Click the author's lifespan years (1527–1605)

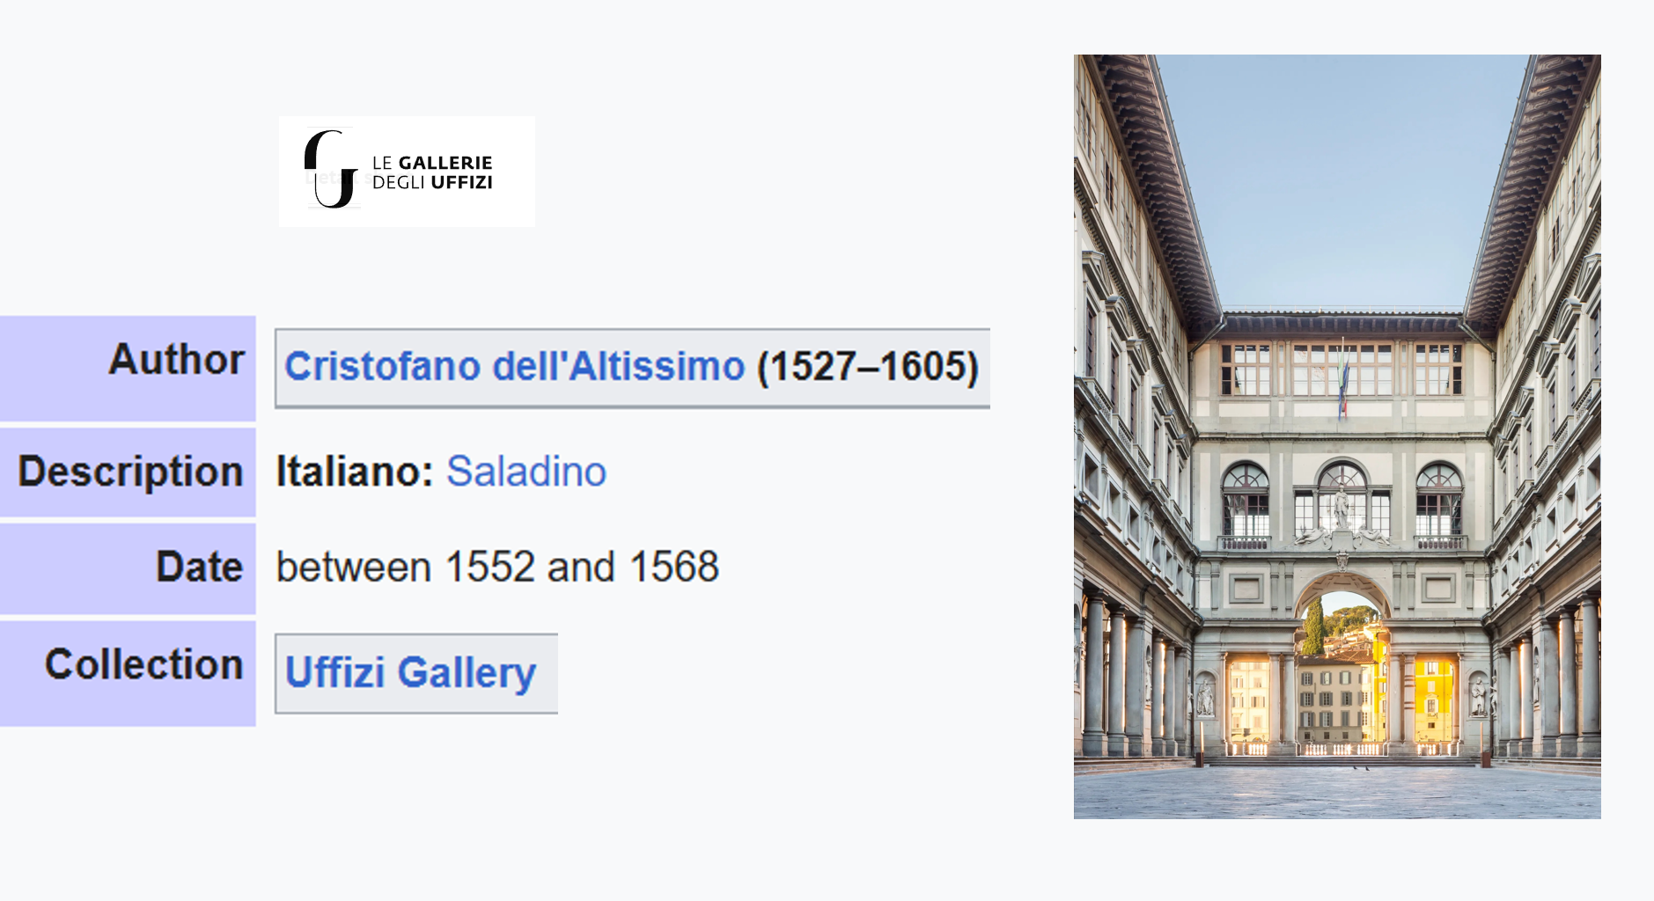pos(868,367)
